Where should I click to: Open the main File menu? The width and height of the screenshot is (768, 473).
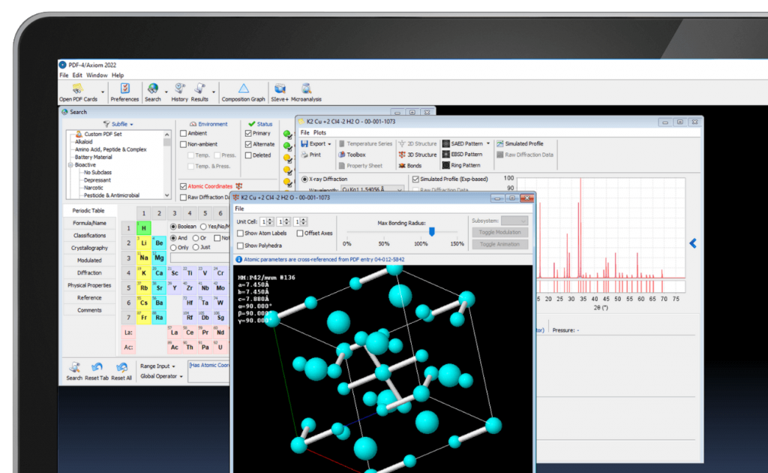(64, 76)
